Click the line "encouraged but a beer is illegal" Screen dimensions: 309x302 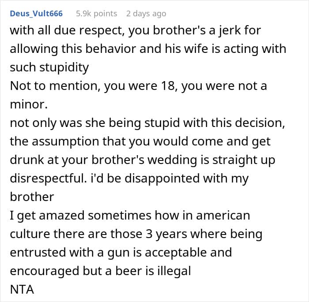(100, 271)
